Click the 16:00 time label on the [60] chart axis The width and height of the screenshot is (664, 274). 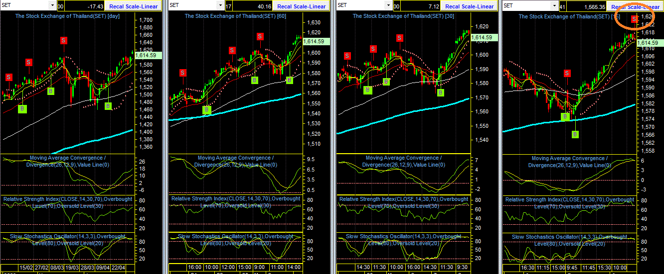[x=195, y=268]
